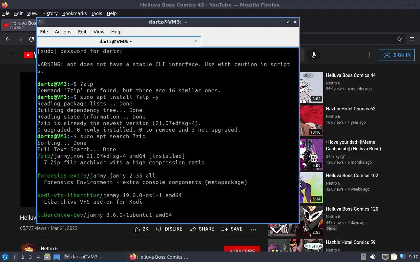Click the network tray icon
Image resolution: width=420 pixels, height=262 pixels.
click(x=385, y=257)
